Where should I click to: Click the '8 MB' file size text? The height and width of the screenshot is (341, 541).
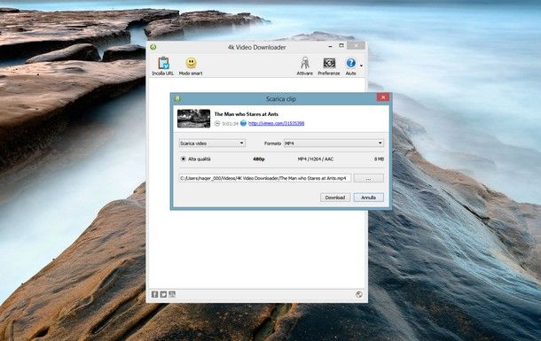coord(379,159)
